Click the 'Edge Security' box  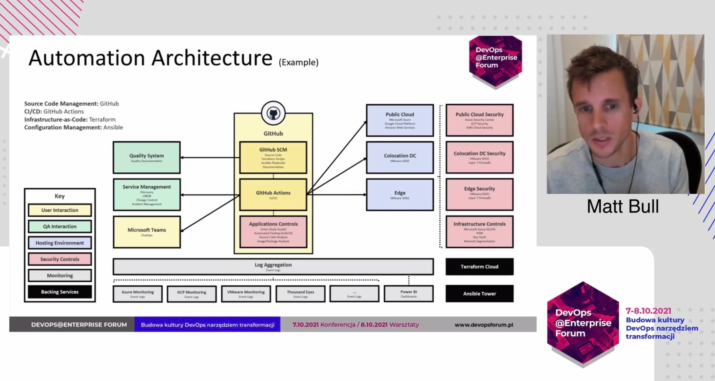(479, 195)
